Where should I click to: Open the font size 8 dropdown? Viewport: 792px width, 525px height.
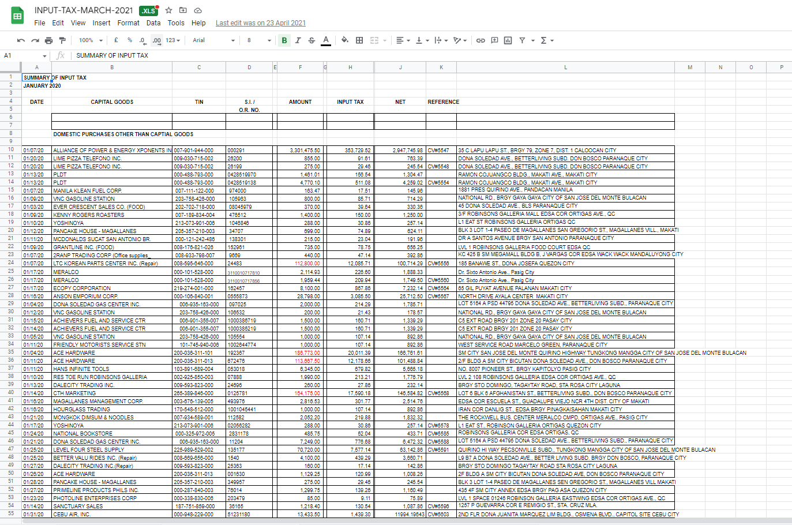pyautogui.click(x=259, y=40)
